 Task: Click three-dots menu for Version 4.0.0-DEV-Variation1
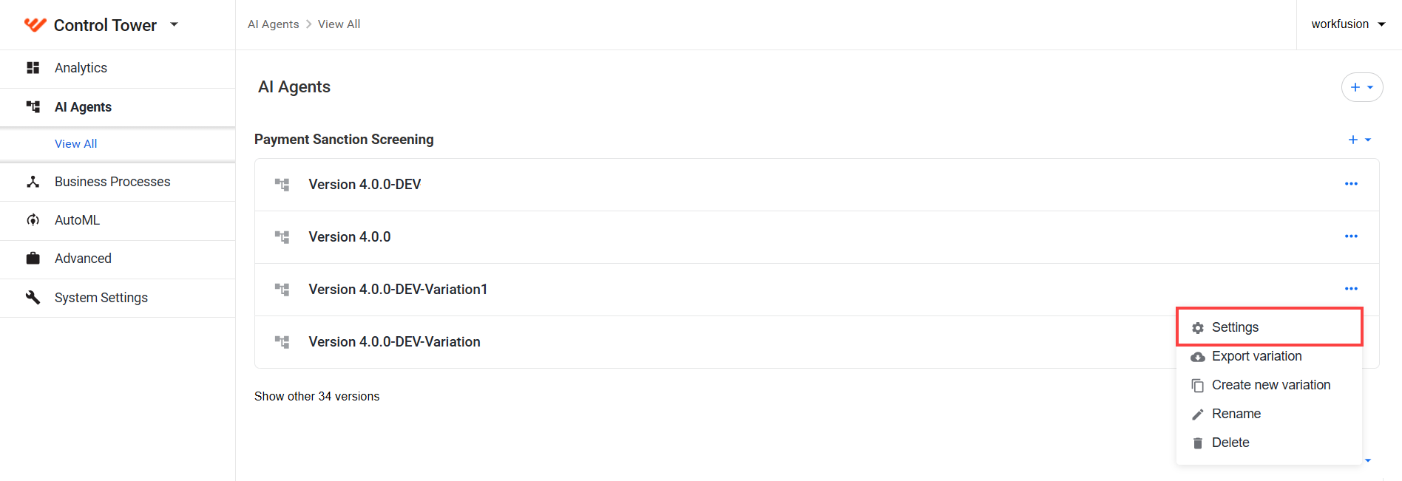[1351, 289]
